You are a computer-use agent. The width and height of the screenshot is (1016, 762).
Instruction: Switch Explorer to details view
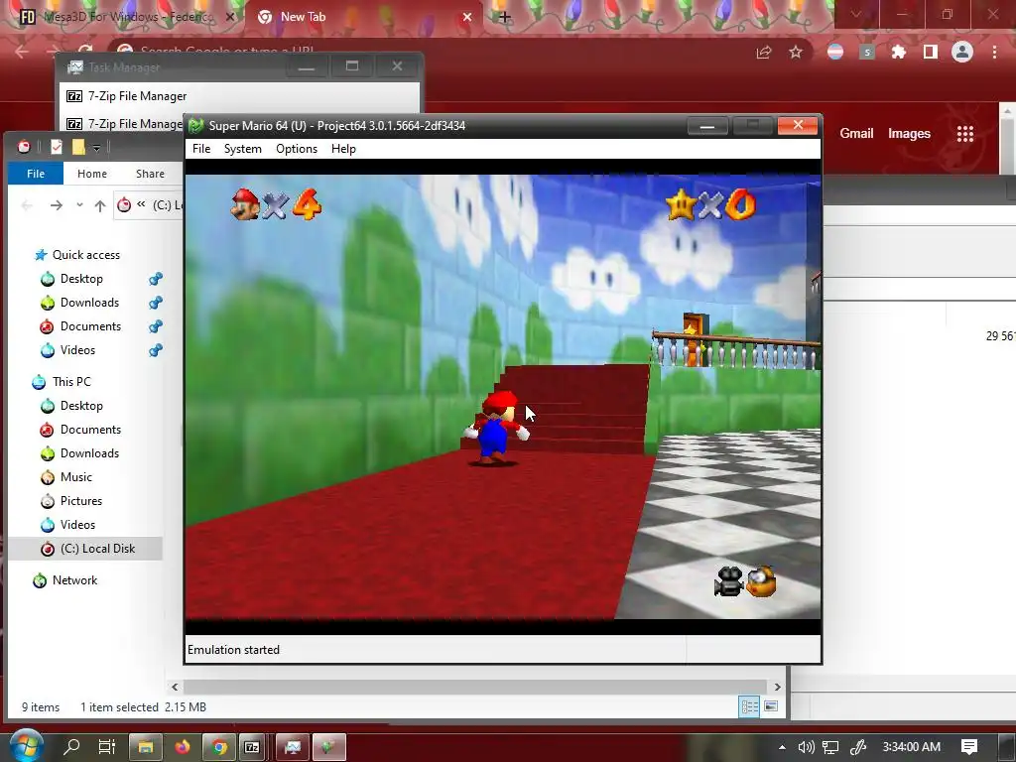pyautogui.click(x=749, y=706)
